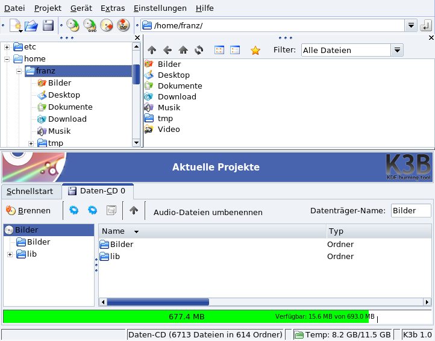
Task: Save the project with the floppy icon
Action: [48, 25]
